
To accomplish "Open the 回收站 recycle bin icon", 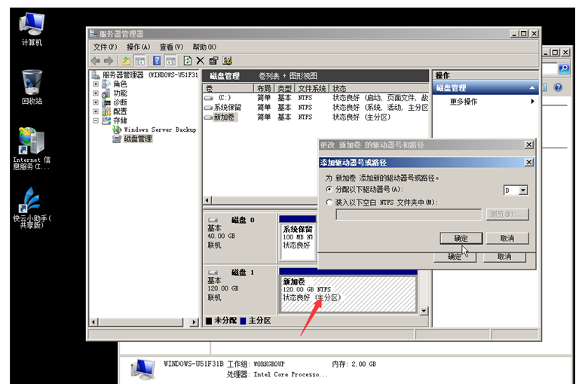I will coord(32,84).
